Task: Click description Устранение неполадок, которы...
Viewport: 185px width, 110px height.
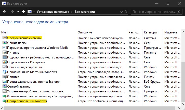Action: tap(101, 72)
